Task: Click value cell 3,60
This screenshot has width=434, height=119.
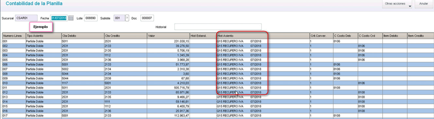Action: [x=168, y=74]
